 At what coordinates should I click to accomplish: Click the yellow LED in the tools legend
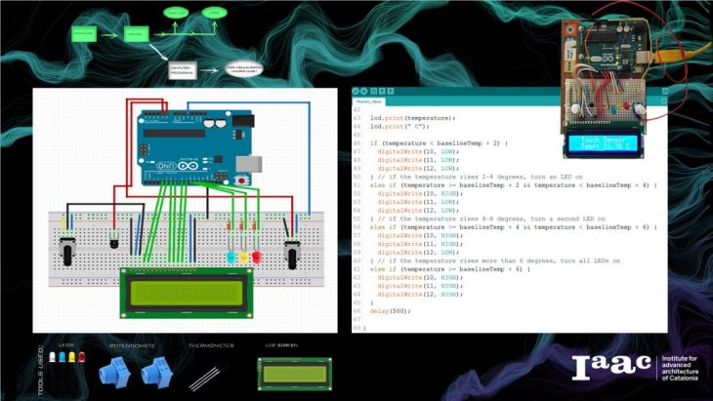[x=73, y=358]
